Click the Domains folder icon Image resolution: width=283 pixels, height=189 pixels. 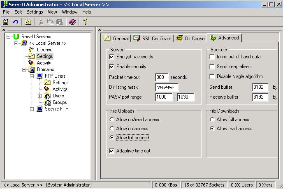[x=32, y=69]
